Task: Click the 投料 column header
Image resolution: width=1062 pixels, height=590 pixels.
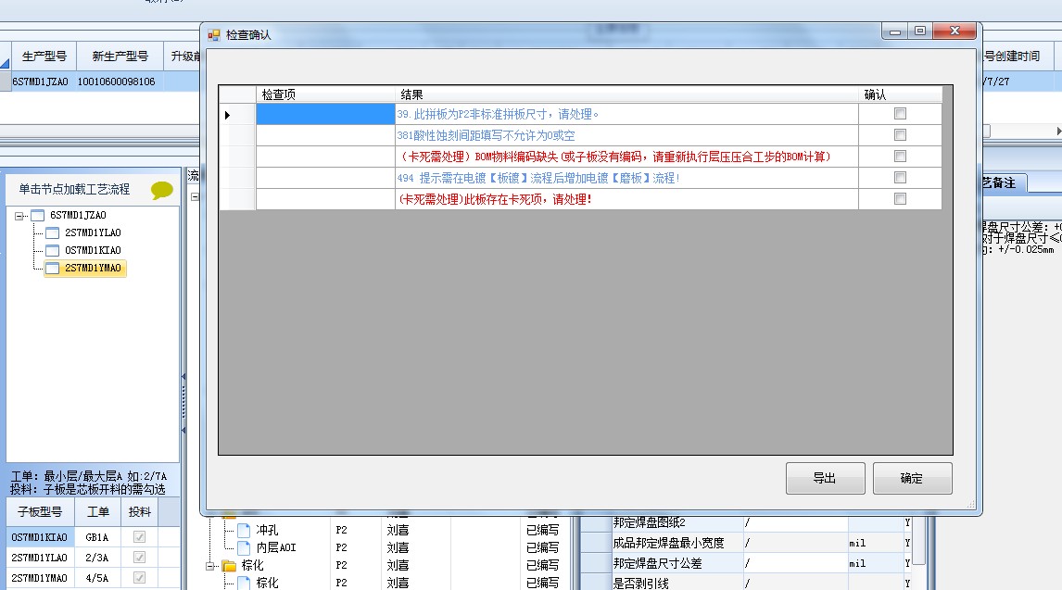Action: pyautogui.click(x=140, y=512)
